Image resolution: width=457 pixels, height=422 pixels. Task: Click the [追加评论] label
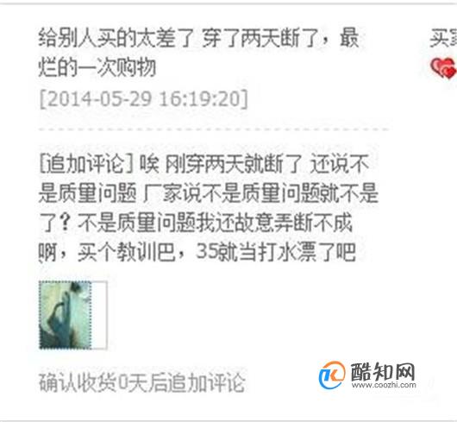pyautogui.click(x=86, y=165)
